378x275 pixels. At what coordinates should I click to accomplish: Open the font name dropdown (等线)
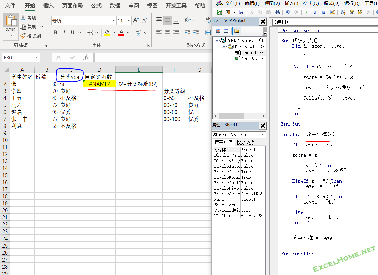coord(114,21)
